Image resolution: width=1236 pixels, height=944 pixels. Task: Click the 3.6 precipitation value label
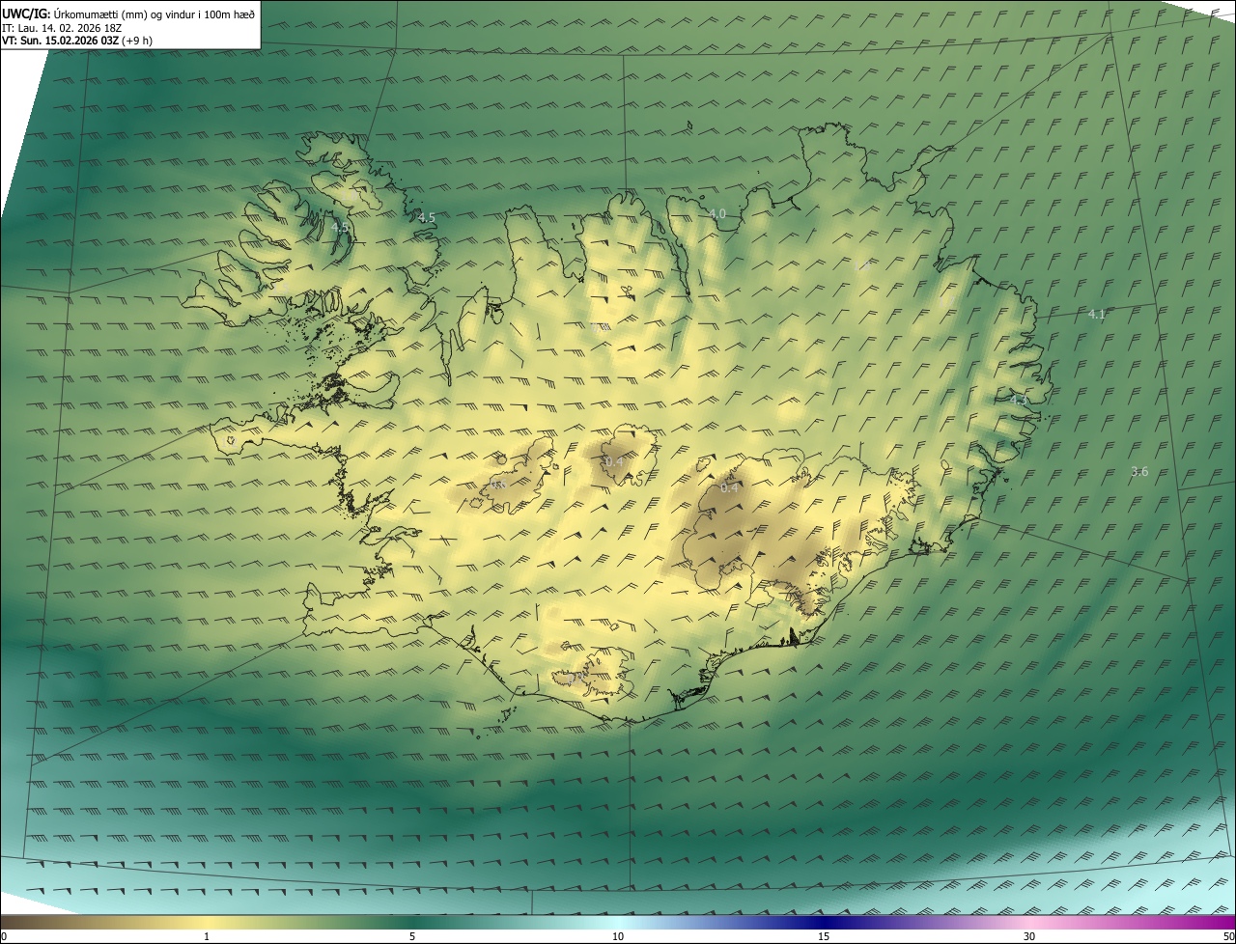point(1139,471)
